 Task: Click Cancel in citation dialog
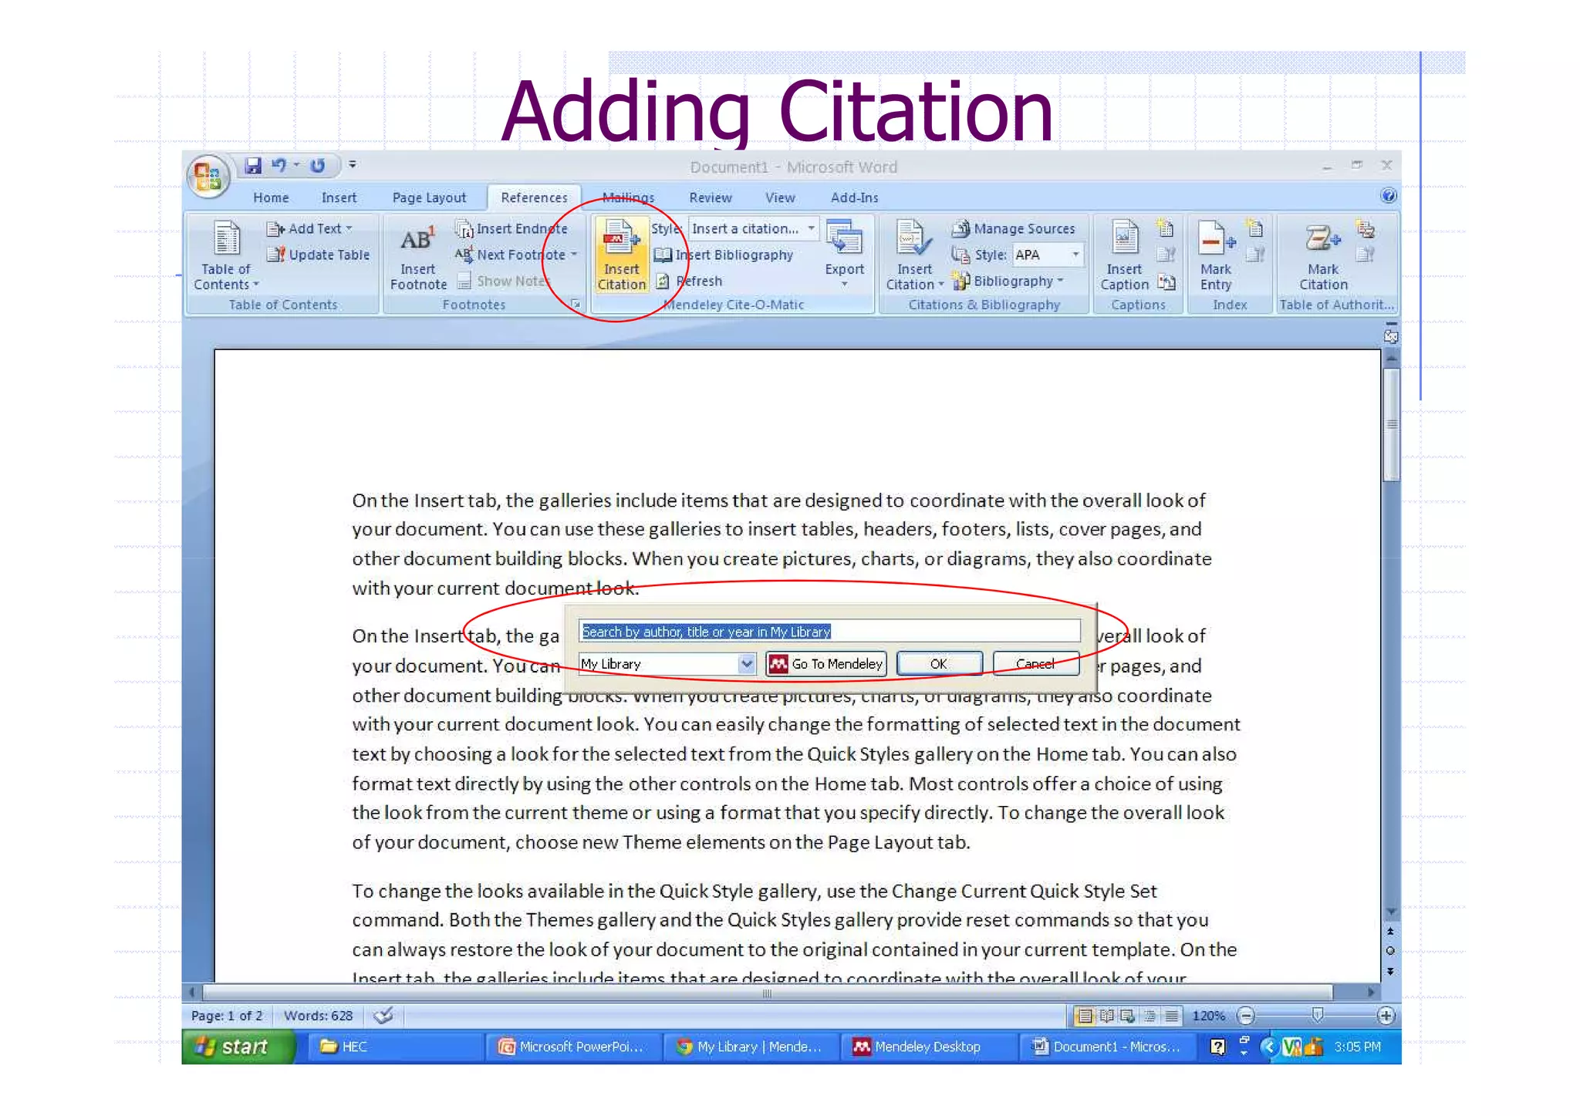1035,664
